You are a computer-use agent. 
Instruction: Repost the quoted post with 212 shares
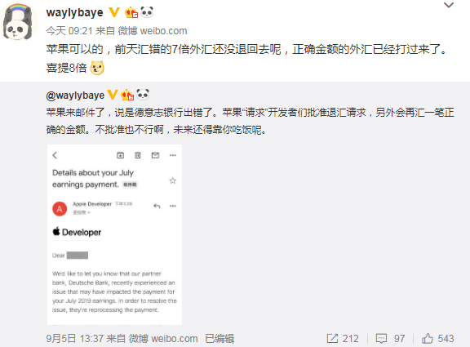343,339
